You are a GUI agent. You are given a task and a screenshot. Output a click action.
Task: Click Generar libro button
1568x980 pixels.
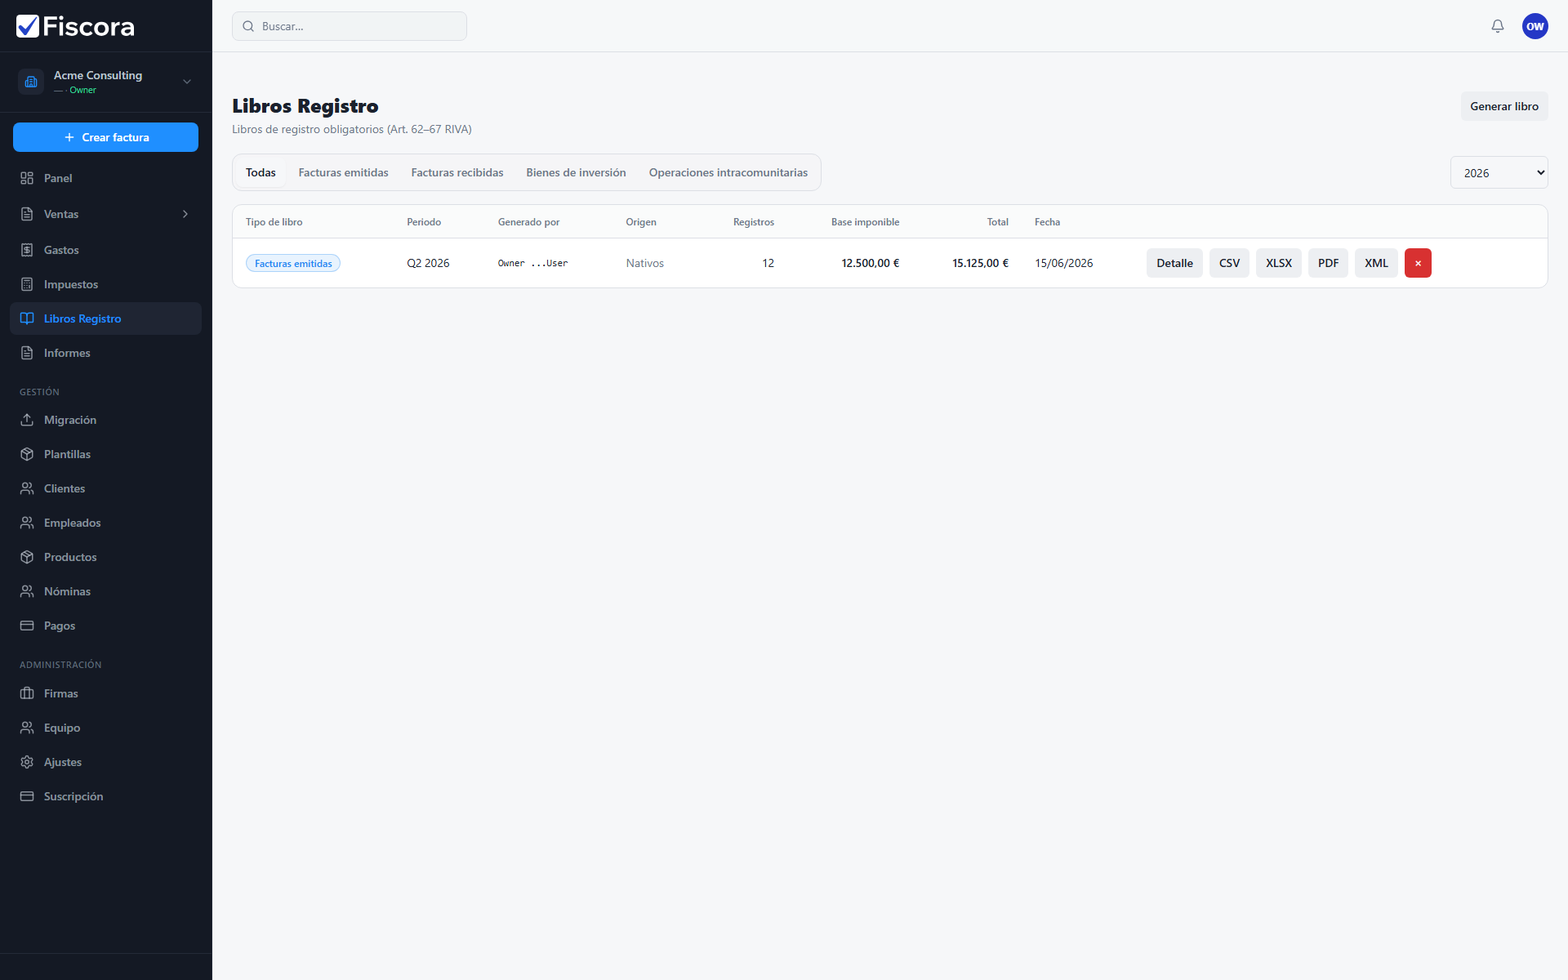click(x=1503, y=106)
